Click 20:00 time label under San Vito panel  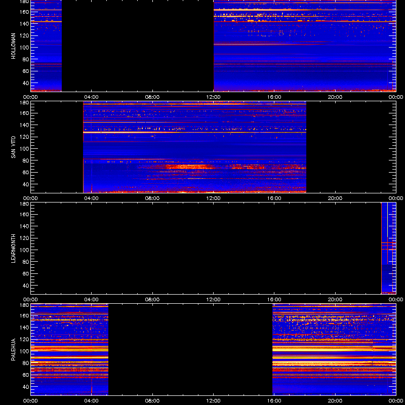point(335,198)
